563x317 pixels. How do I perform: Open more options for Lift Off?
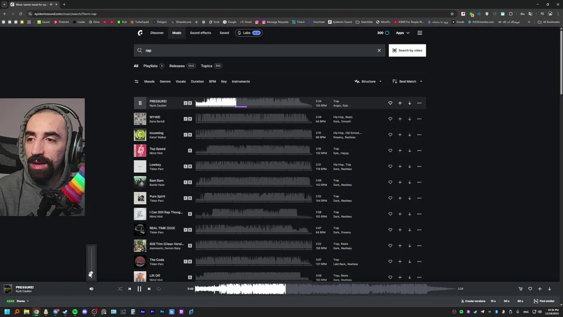tap(419, 277)
